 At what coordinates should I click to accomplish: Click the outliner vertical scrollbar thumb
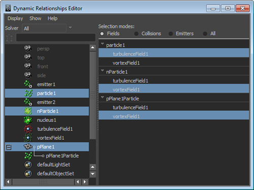click(x=92, y=96)
